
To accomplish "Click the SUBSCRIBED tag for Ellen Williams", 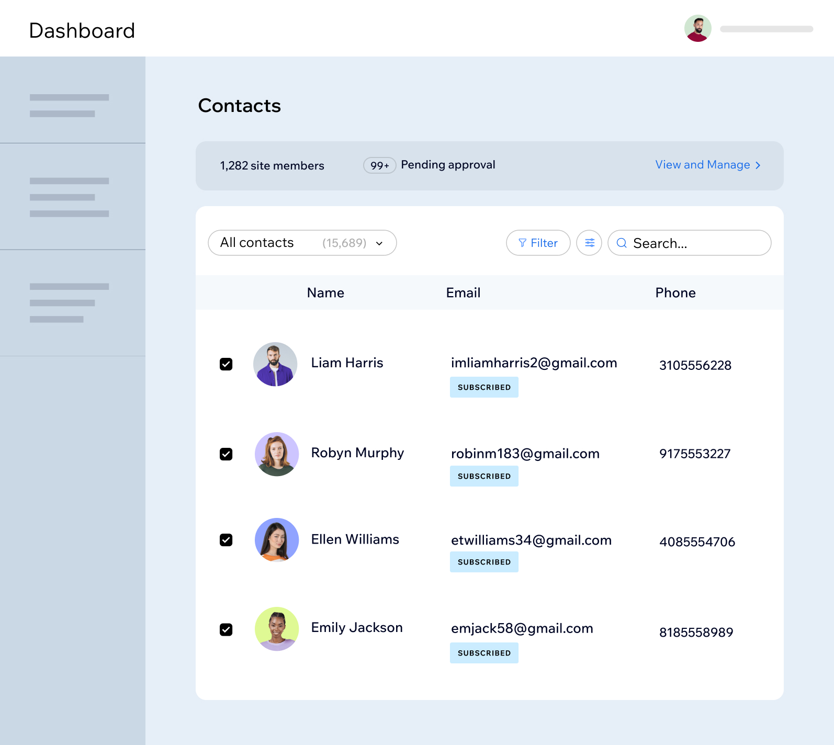I will point(484,562).
